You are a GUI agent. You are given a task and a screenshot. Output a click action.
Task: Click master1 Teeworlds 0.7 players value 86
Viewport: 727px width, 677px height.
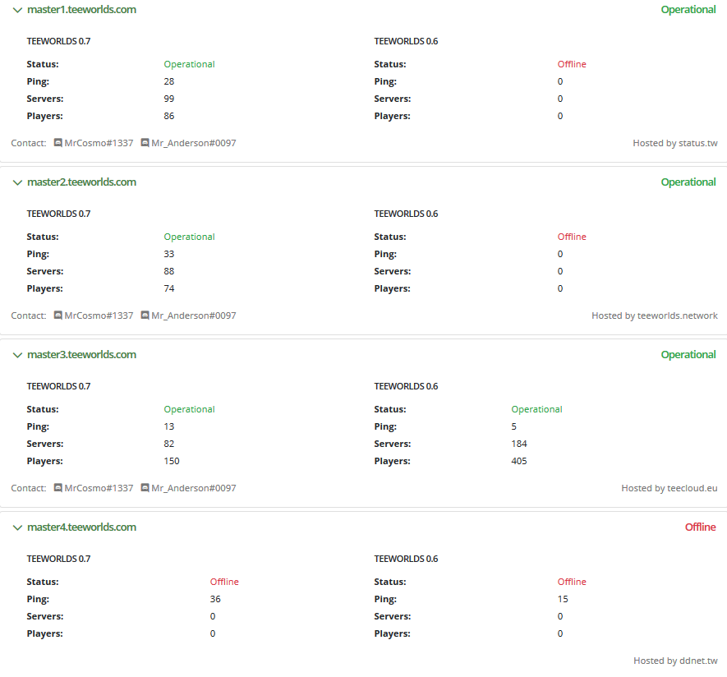[169, 116]
